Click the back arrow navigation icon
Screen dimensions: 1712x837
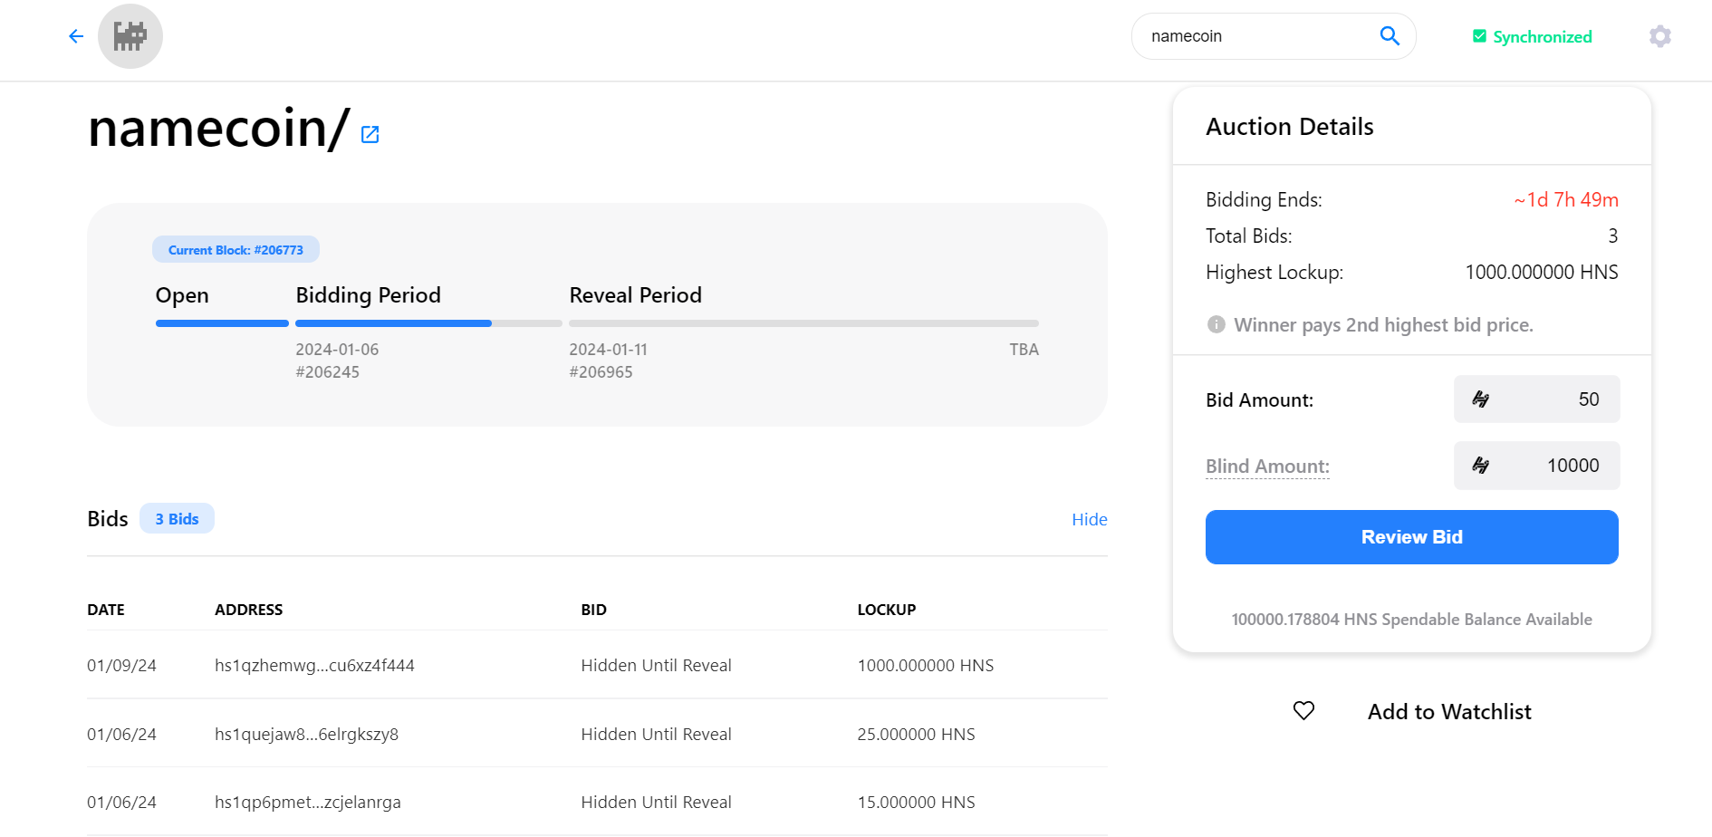pyautogui.click(x=75, y=35)
